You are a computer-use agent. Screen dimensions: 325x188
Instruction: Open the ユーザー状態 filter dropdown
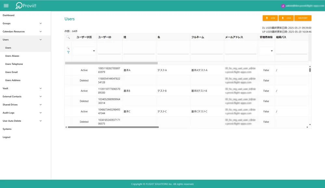pos(84,51)
